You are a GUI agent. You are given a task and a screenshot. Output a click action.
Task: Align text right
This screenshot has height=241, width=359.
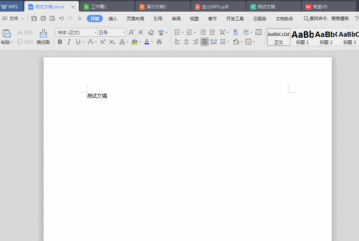(x=195, y=42)
